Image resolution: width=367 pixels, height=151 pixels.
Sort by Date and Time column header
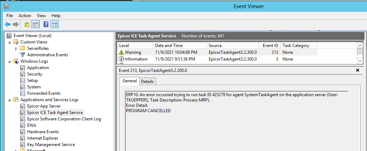pyautogui.click(x=180, y=46)
